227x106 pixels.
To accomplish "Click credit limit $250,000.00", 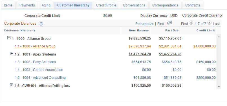I will pyautogui.click(x=206, y=78).
